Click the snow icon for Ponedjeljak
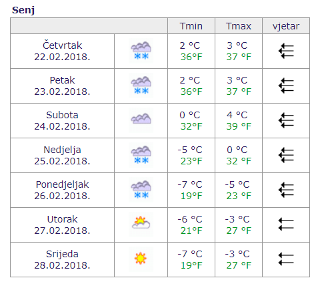 (x=141, y=190)
